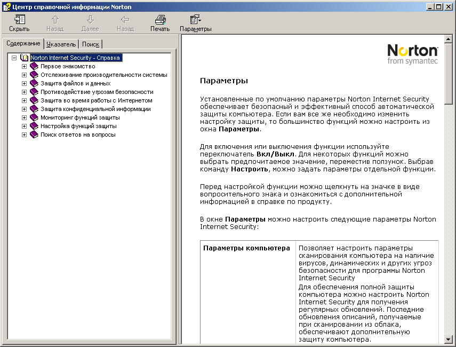Screen dimensions: 456x347
Task: Click the open book icon of Norton Internet Security root
Action: coord(25,58)
